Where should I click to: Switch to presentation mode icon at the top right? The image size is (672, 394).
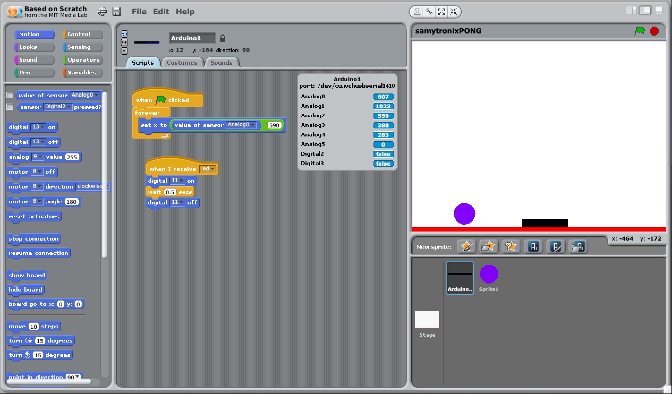pos(659,11)
